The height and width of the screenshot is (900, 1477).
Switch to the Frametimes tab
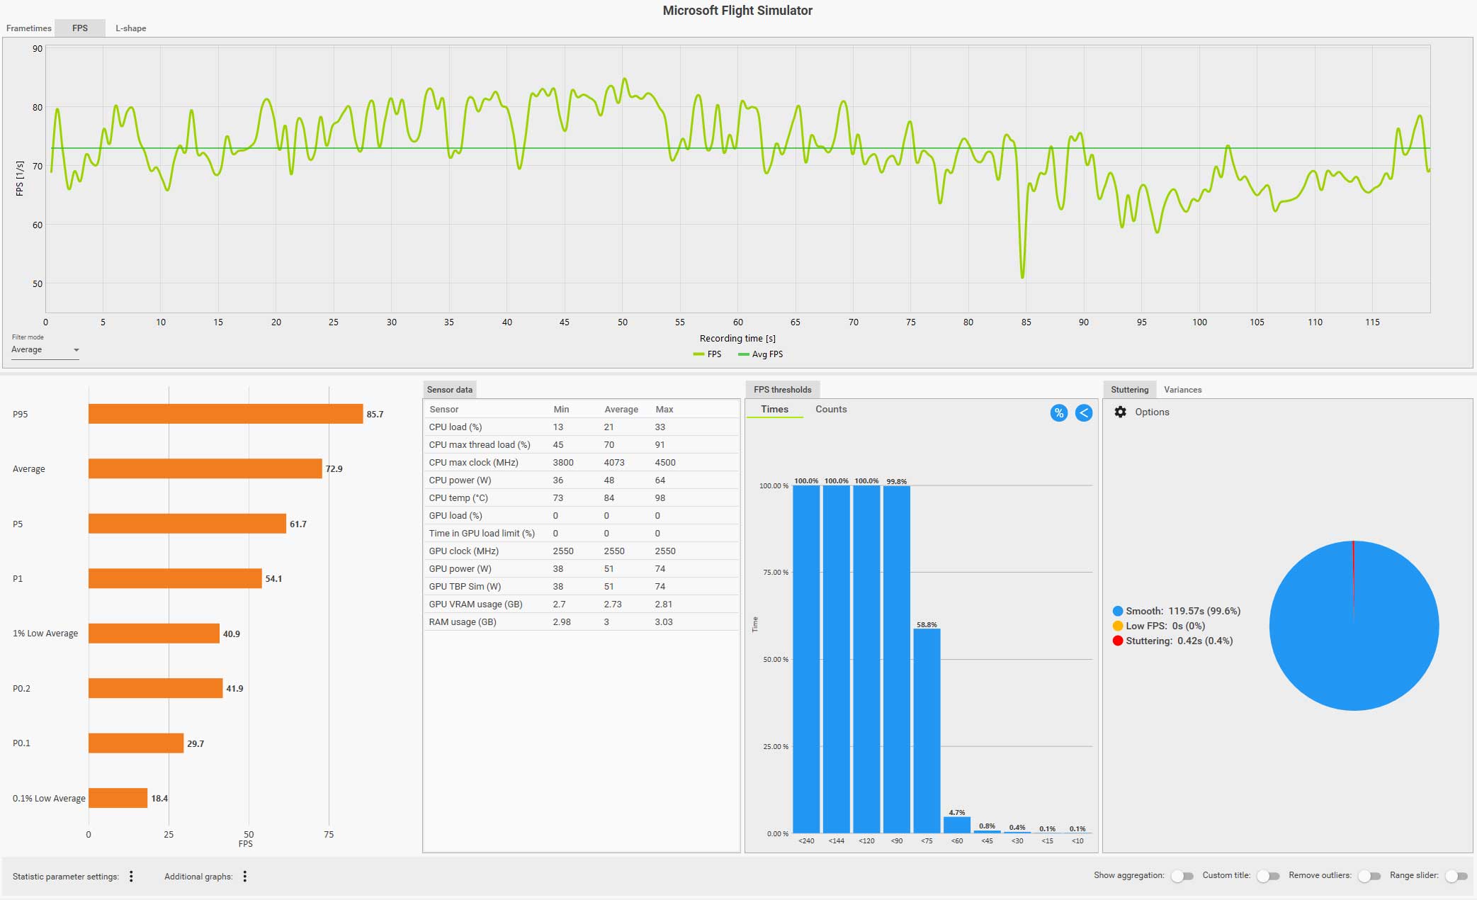(29, 28)
